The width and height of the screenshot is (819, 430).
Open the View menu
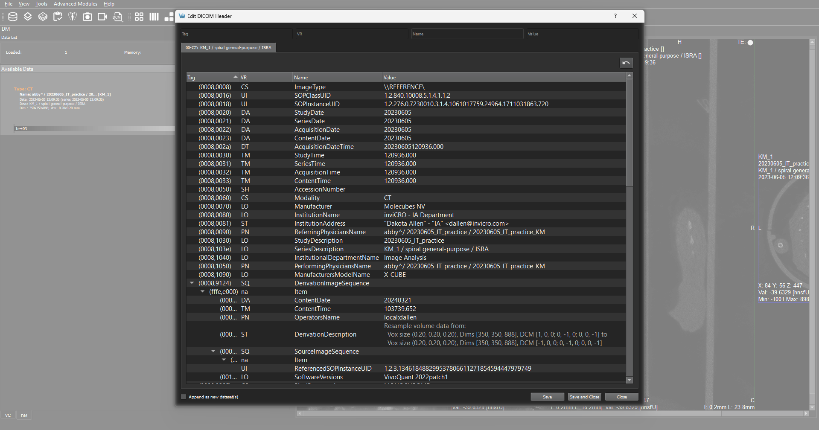24,4
